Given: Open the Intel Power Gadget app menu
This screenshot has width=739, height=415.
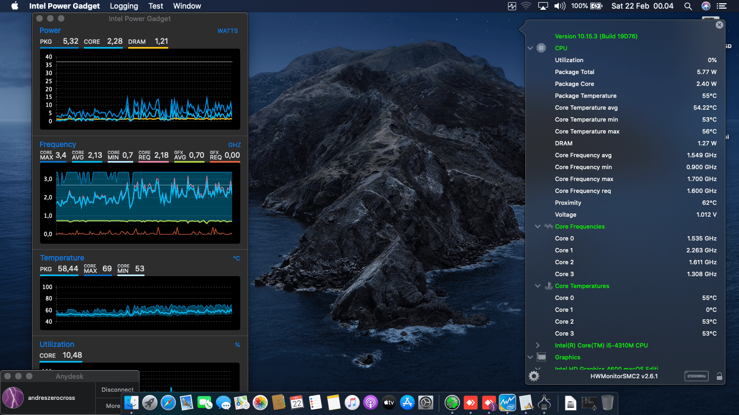Looking at the screenshot, I should (x=64, y=6).
